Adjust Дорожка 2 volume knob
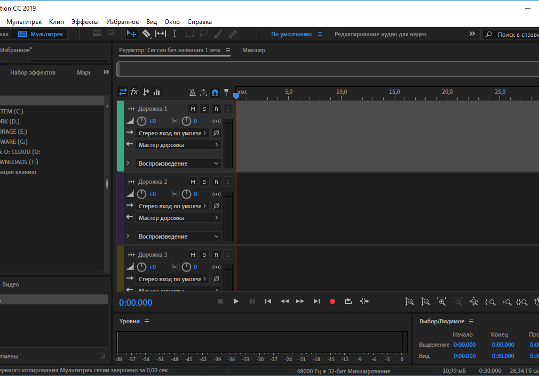This screenshot has width=539, height=376. (141, 194)
